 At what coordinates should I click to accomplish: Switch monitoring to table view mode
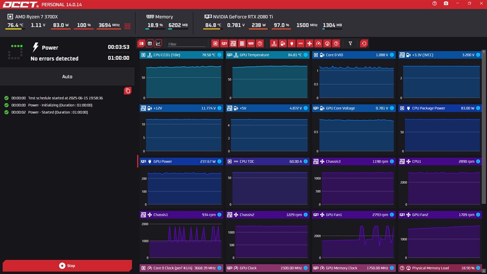pyautogui.click(x=150, y=43)
